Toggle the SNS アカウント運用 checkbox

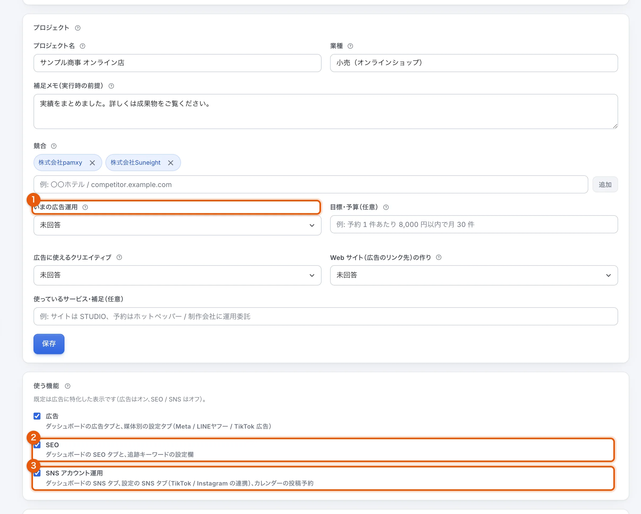(x=37, y=473)
